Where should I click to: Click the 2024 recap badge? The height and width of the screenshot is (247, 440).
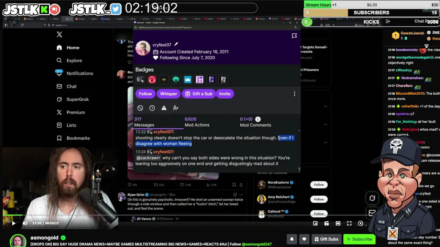coord(211,80)
